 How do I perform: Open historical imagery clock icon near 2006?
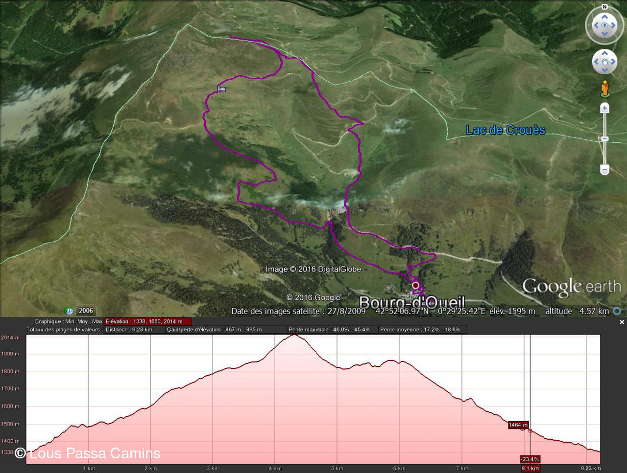pos(69,311)
